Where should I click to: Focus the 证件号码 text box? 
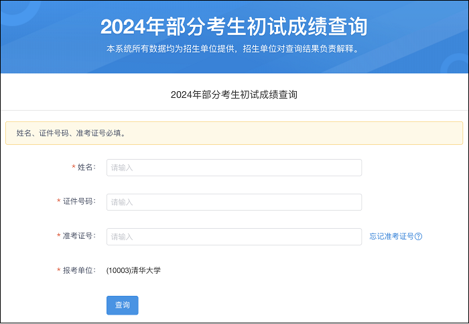click(x=234, y=202)
